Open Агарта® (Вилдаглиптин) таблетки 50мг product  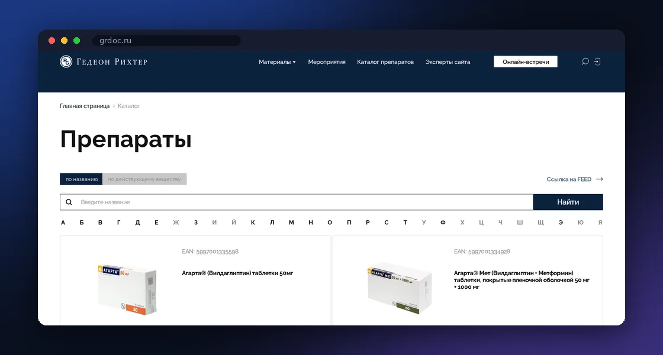click(237, 273)
